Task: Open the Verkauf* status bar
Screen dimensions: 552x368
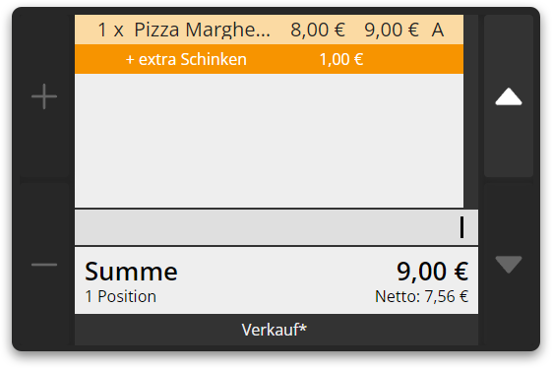Action: (x=276, y=330)
